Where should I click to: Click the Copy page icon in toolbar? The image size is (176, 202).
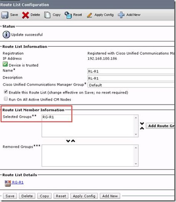(47, 15)
